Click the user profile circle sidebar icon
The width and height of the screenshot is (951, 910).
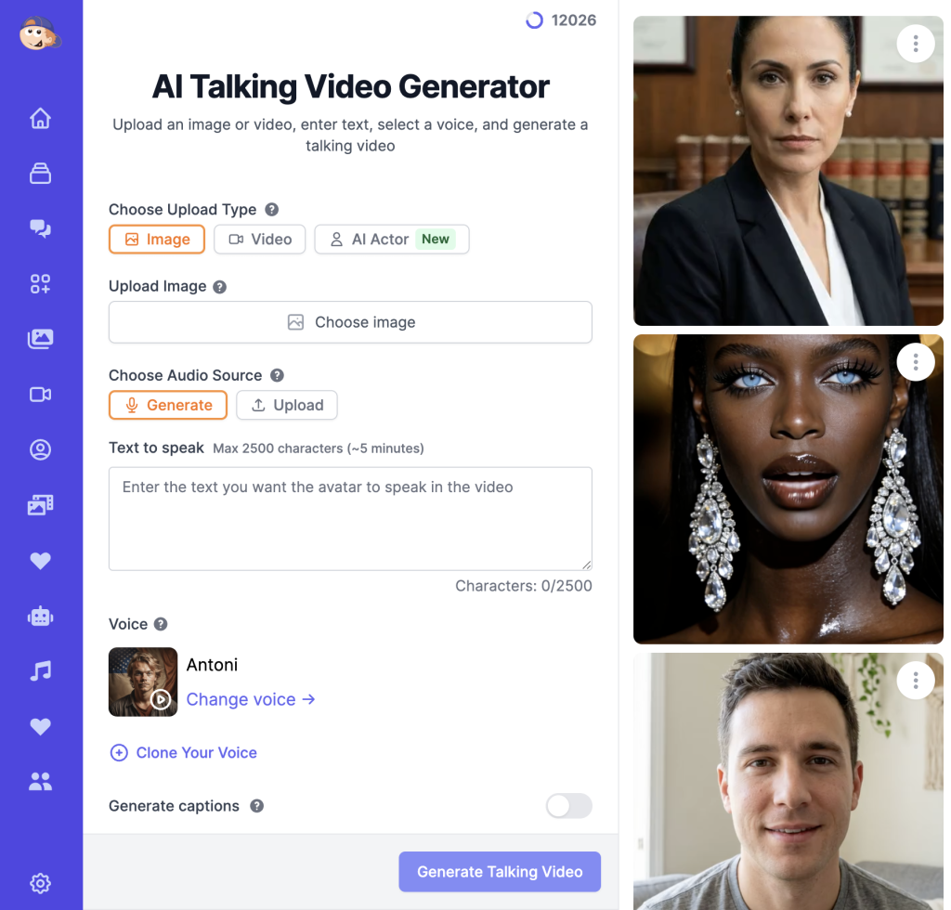coord(40,450)
